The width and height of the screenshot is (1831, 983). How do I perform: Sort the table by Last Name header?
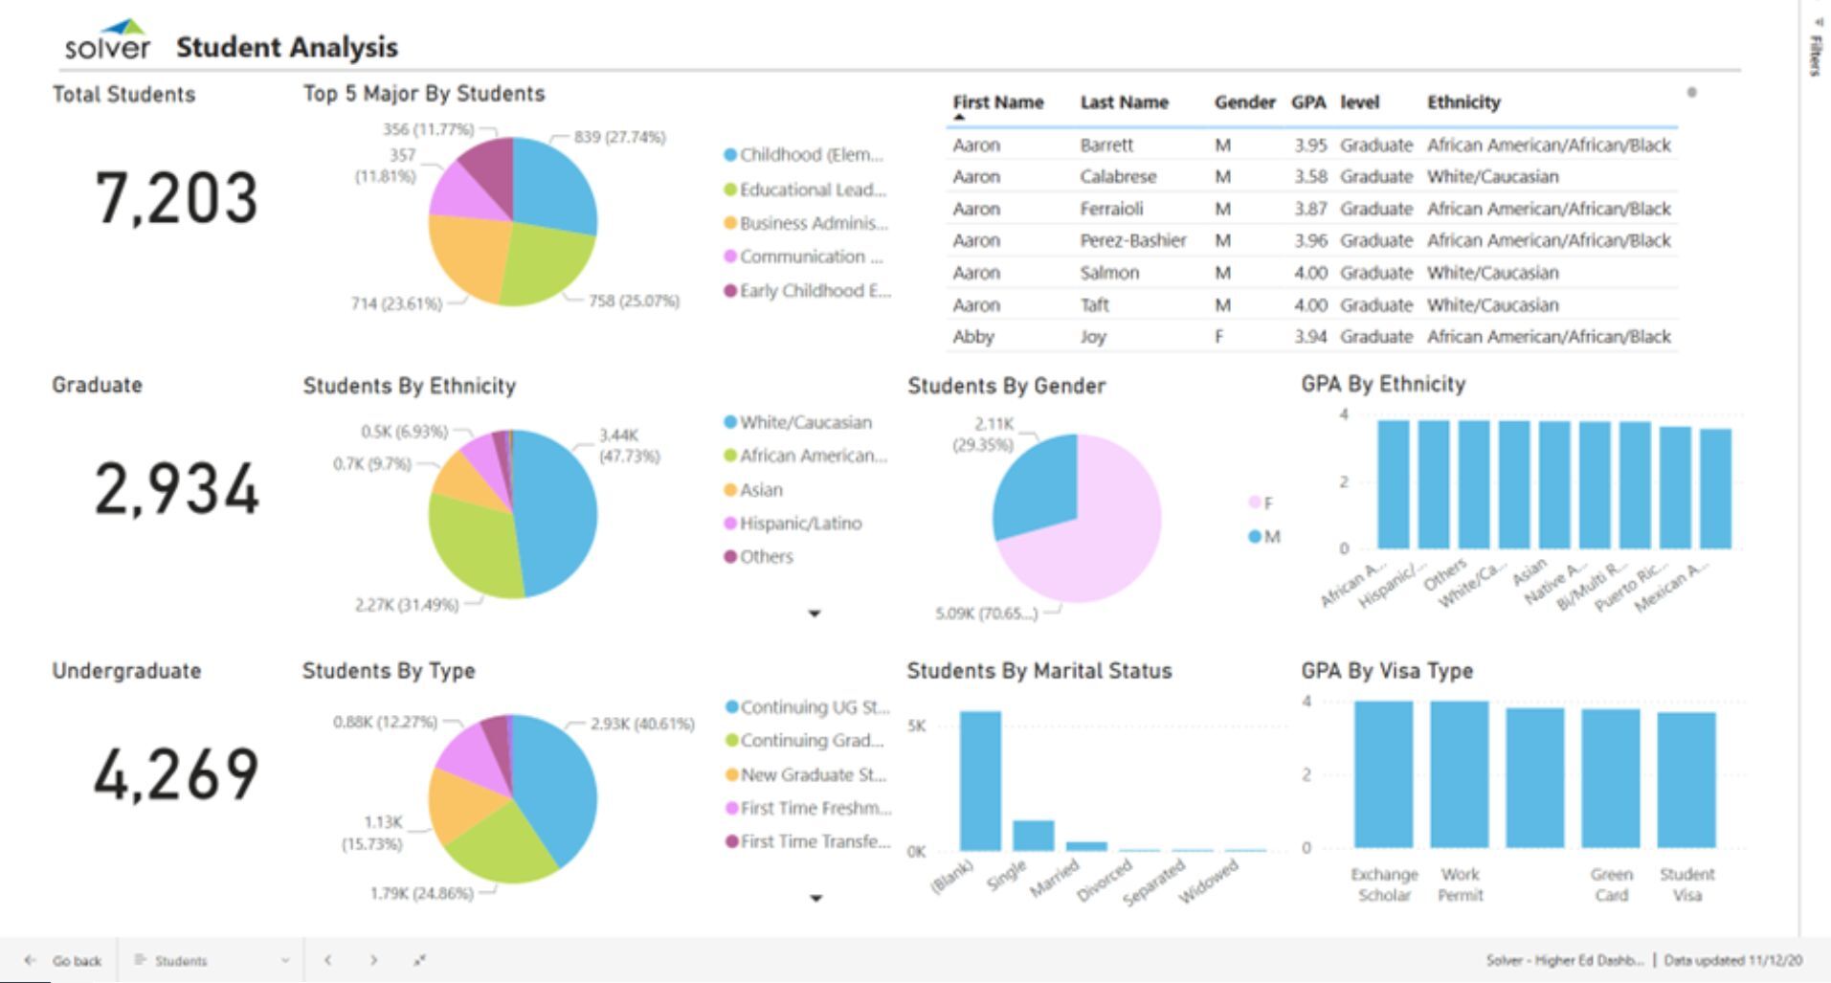click(1124, 102)
